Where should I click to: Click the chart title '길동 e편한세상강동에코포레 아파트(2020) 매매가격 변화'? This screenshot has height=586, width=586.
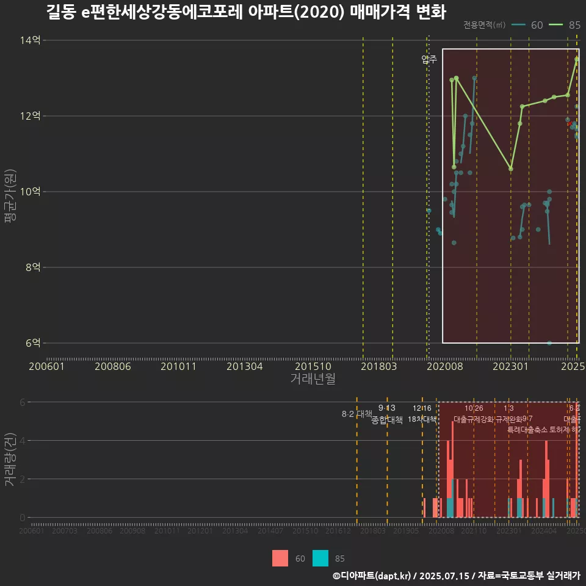coord(246,12)
